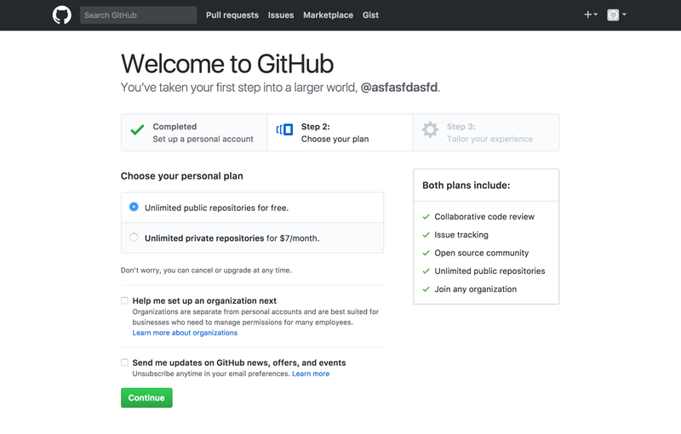Click the Step 3 gear icon

(430, 129)
